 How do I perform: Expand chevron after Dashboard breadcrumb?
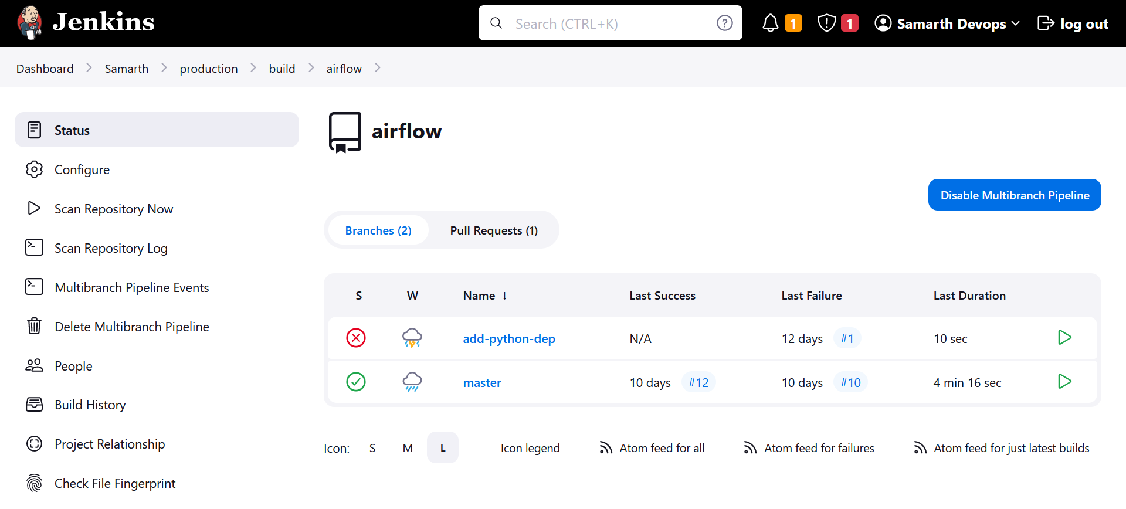point(89,68)
